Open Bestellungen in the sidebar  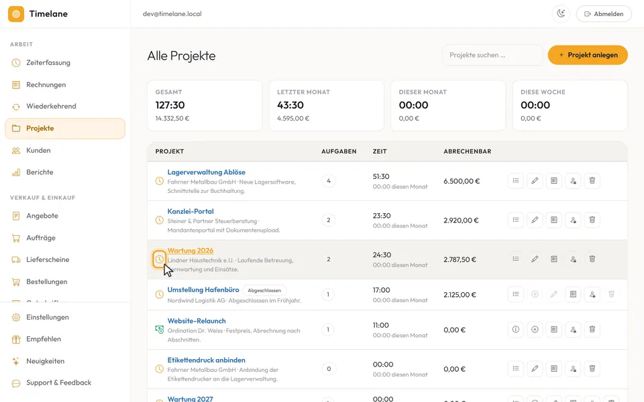[x=65, y=282]
